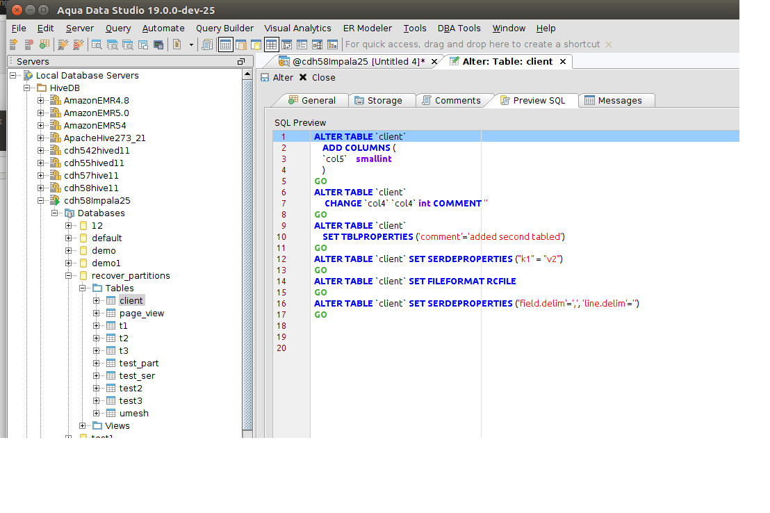Viewport: 770px width, 513px height.
Task: Collapse the HiveDB folder
Action: (x=27, y=88)
